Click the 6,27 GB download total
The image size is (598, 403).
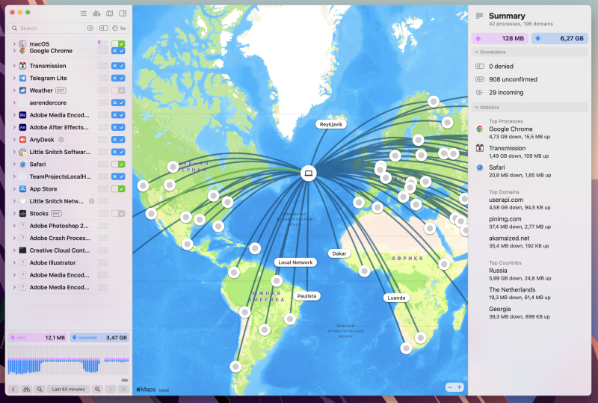(559, 38)
